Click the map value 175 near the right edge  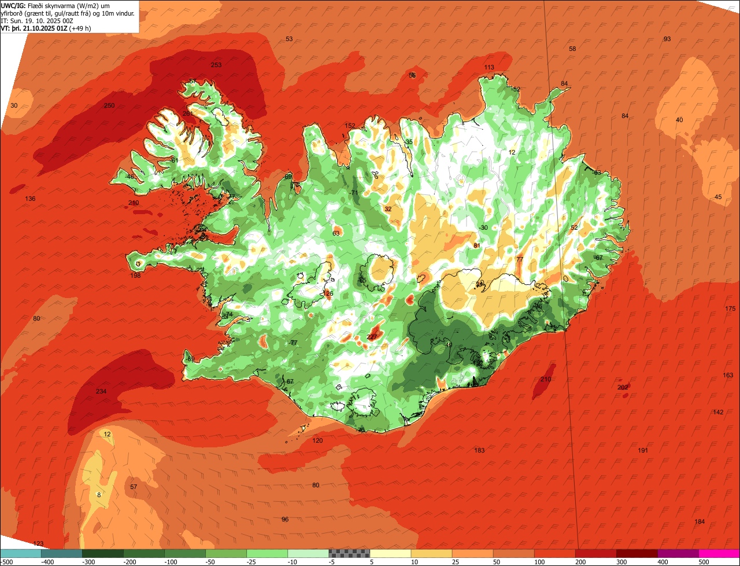point(730,309)
